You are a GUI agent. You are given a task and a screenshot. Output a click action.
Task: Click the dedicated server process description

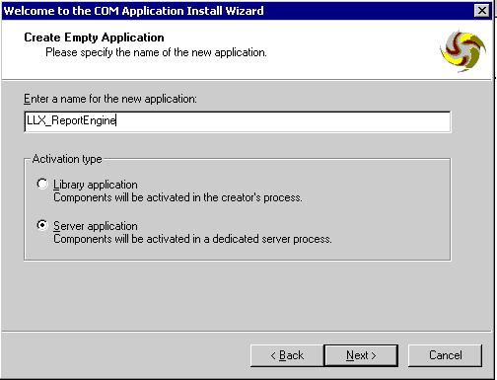coord(192,239)
